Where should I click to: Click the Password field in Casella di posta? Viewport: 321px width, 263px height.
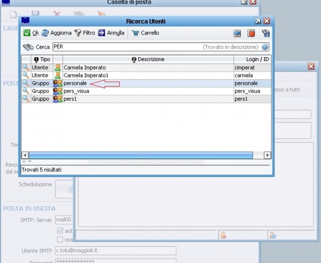click(x=116, y=261)
